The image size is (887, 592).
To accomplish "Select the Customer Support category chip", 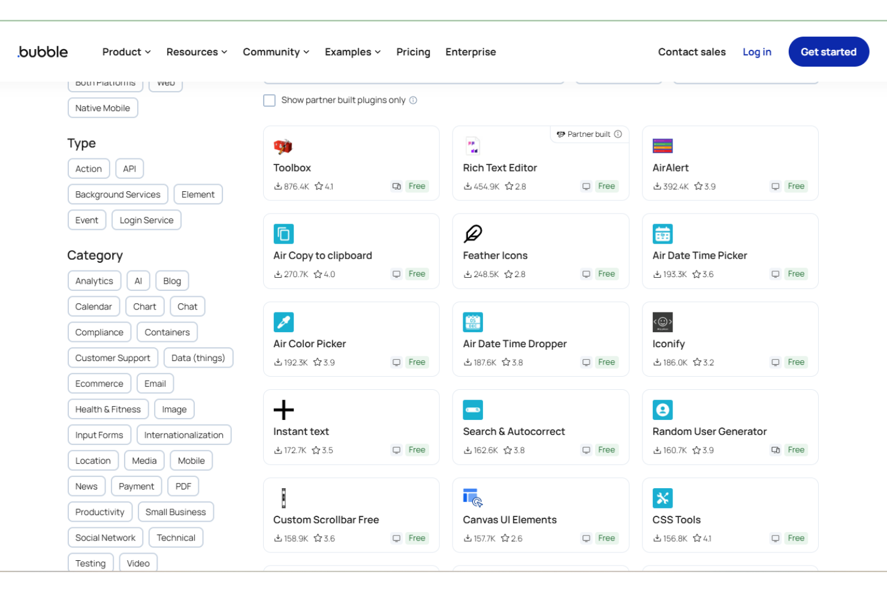I will point(113,358).
